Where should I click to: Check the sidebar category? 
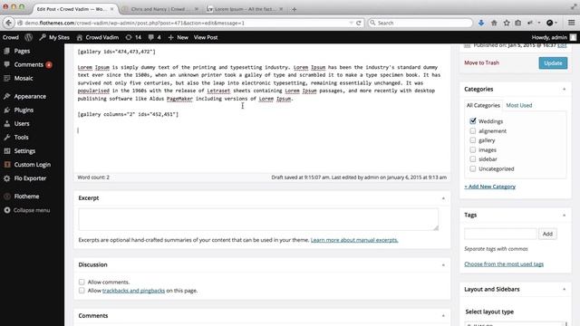tap(473, 159)
